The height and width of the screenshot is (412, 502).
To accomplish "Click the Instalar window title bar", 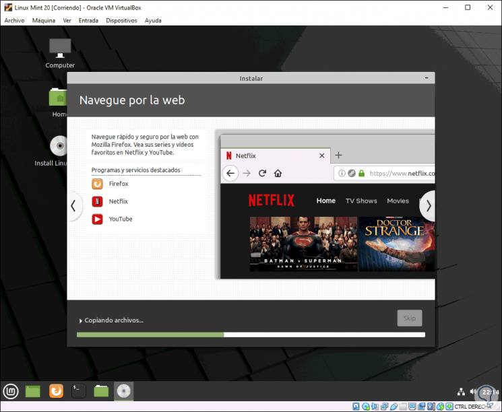I will [x=251, y=78].
